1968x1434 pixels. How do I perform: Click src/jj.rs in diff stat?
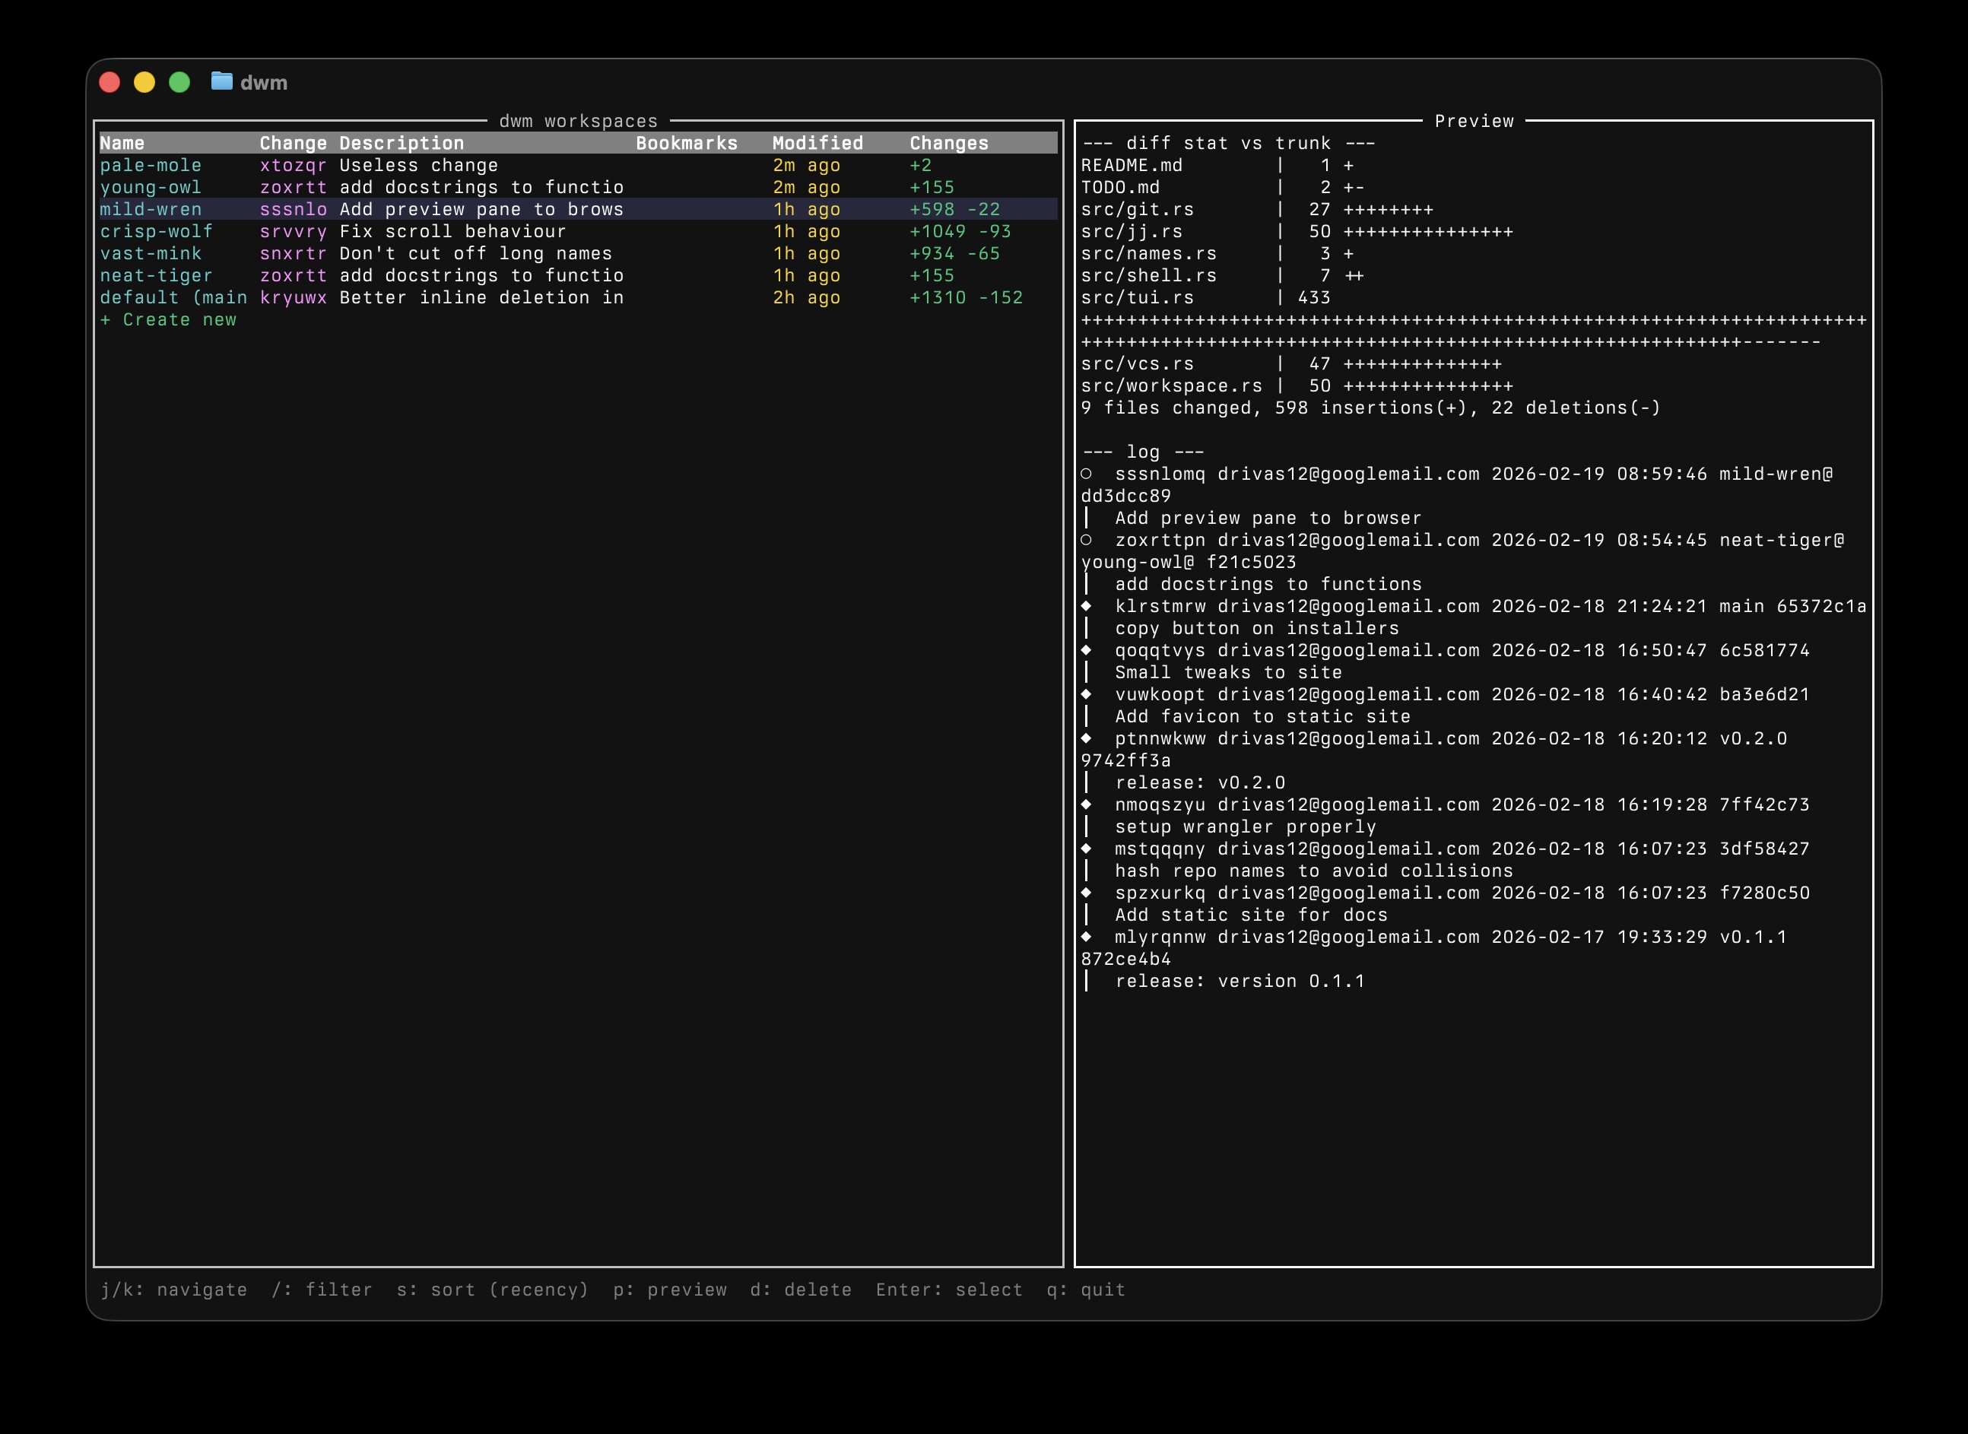point(1132,232)
